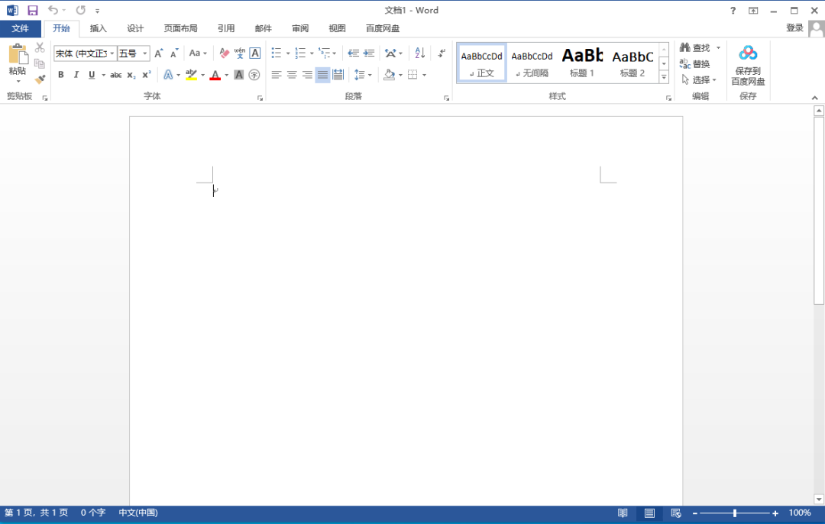Apply yellow text highlight color

click(191, 75)
